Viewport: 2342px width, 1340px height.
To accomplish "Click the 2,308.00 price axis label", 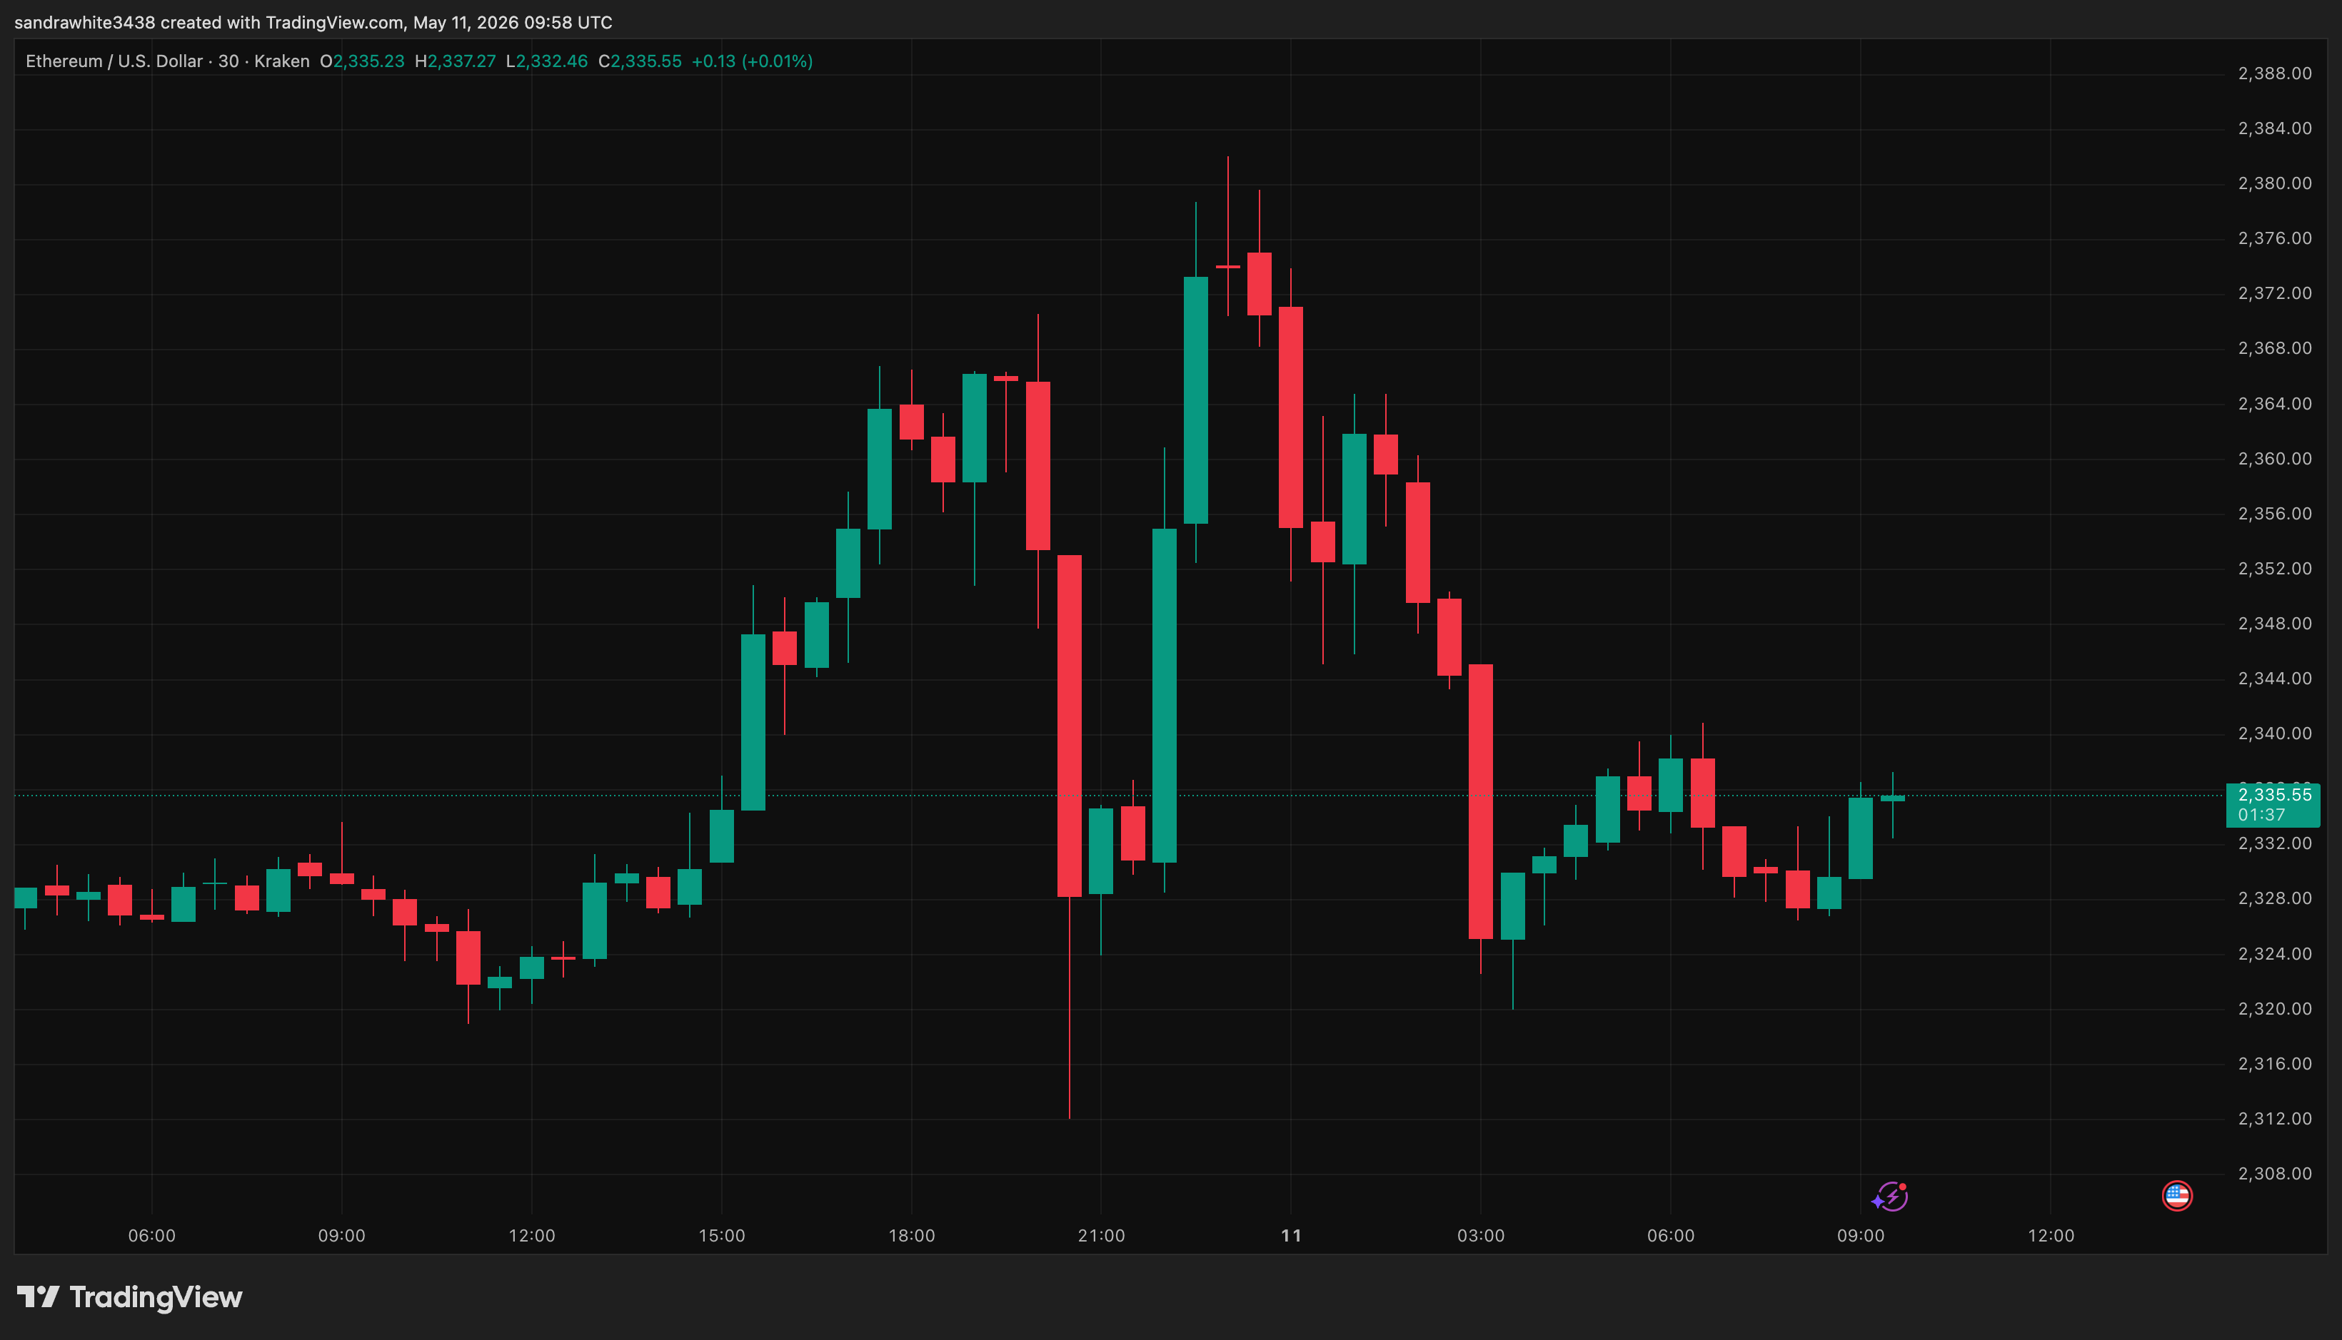I will pos(2275,1174).
